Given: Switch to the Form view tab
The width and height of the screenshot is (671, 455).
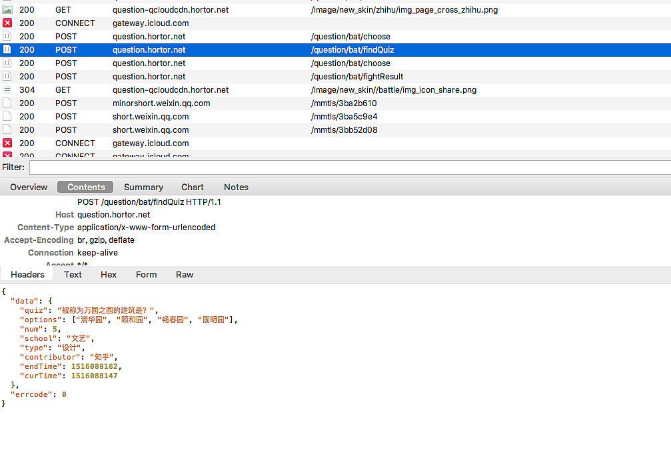Looking at the screenshot, I should (x=147, y=275).
